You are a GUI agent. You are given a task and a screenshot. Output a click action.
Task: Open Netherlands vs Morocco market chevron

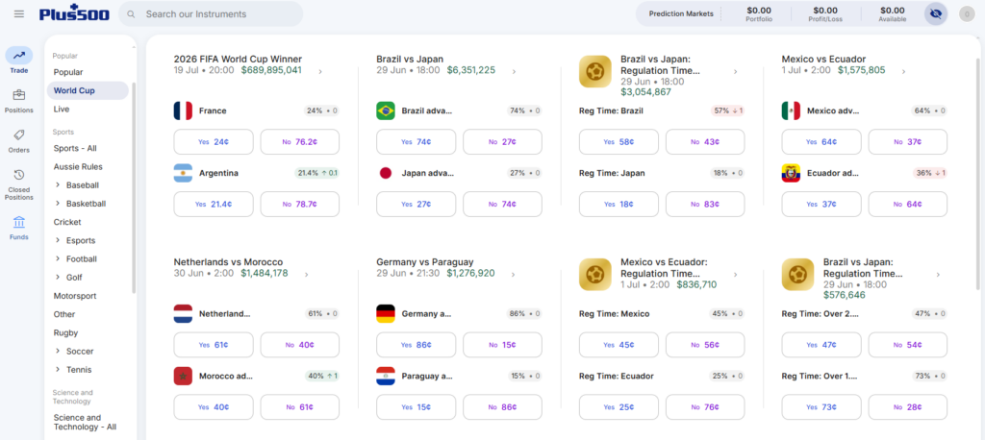307,275
